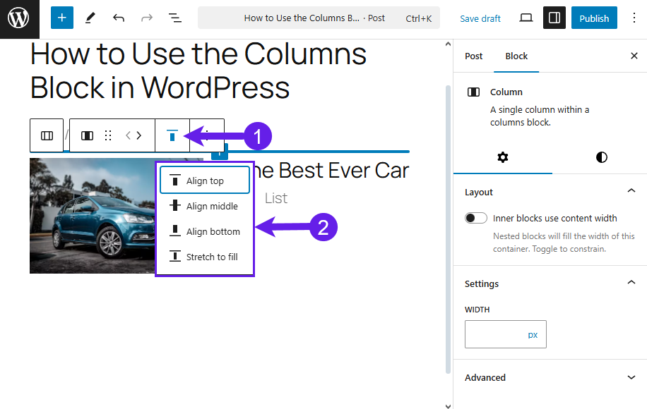Image resolution: width=647 pixels, height=409 pixels.
Task: Click the Publish button
Action: (594, 18)
